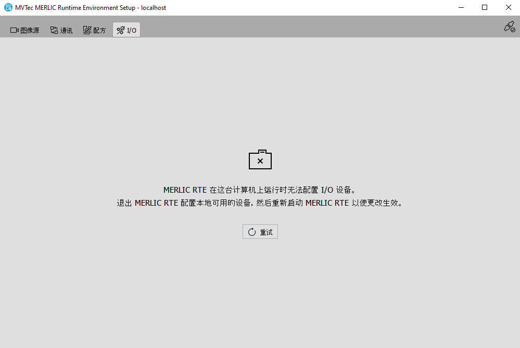Click the message line starting with '退出 MERLIC RTE'
520x348 pixels.
click(x=260, y=203)
